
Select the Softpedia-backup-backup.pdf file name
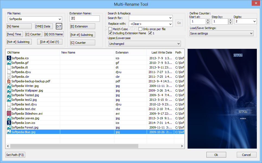pyautogui.click(x=31, y=81)
